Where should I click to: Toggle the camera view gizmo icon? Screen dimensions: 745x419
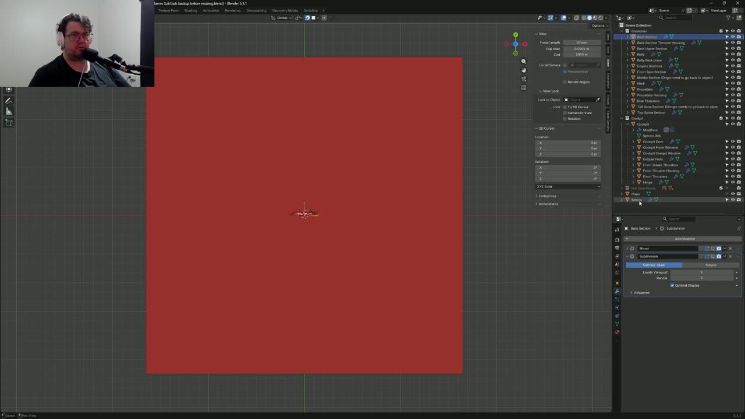coord(523,79)
